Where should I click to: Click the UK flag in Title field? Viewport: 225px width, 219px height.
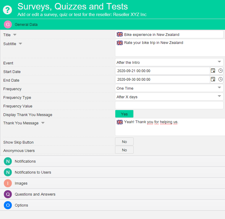pyautogui.click(x=120, y=34)
